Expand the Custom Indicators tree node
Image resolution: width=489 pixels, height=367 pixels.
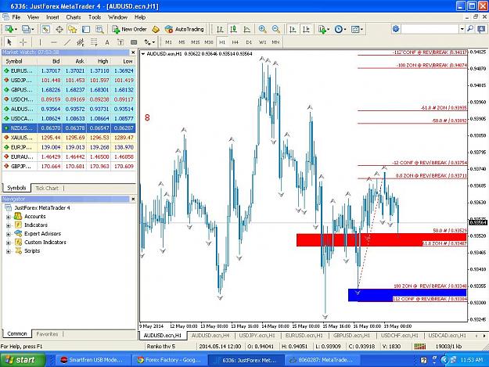[9, 243]
